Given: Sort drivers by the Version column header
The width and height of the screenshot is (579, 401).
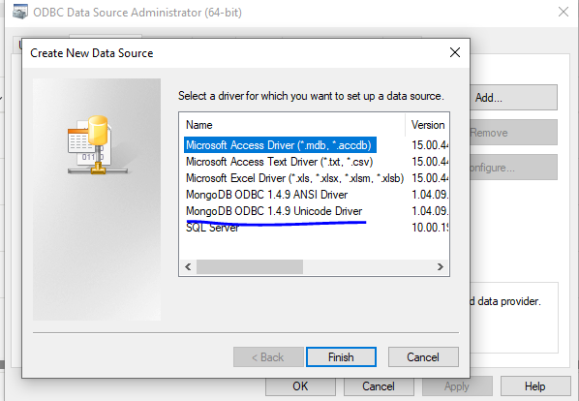Looking at the screenshot, I should 428,125.
